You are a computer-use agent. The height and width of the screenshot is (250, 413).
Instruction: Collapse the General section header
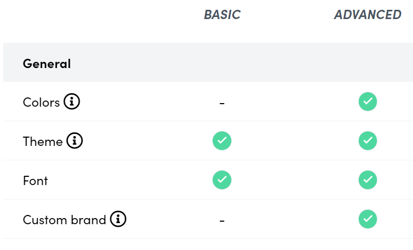coord(47,63)
